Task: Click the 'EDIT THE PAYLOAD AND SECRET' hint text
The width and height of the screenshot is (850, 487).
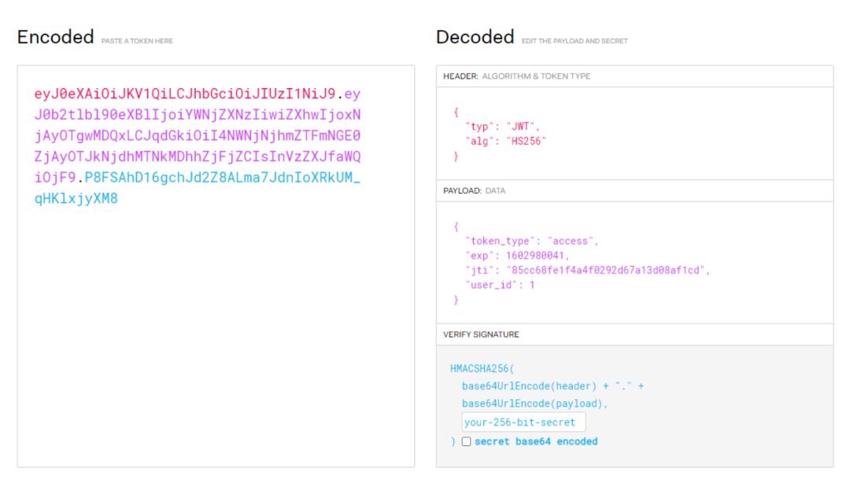Action: (574, 40)
